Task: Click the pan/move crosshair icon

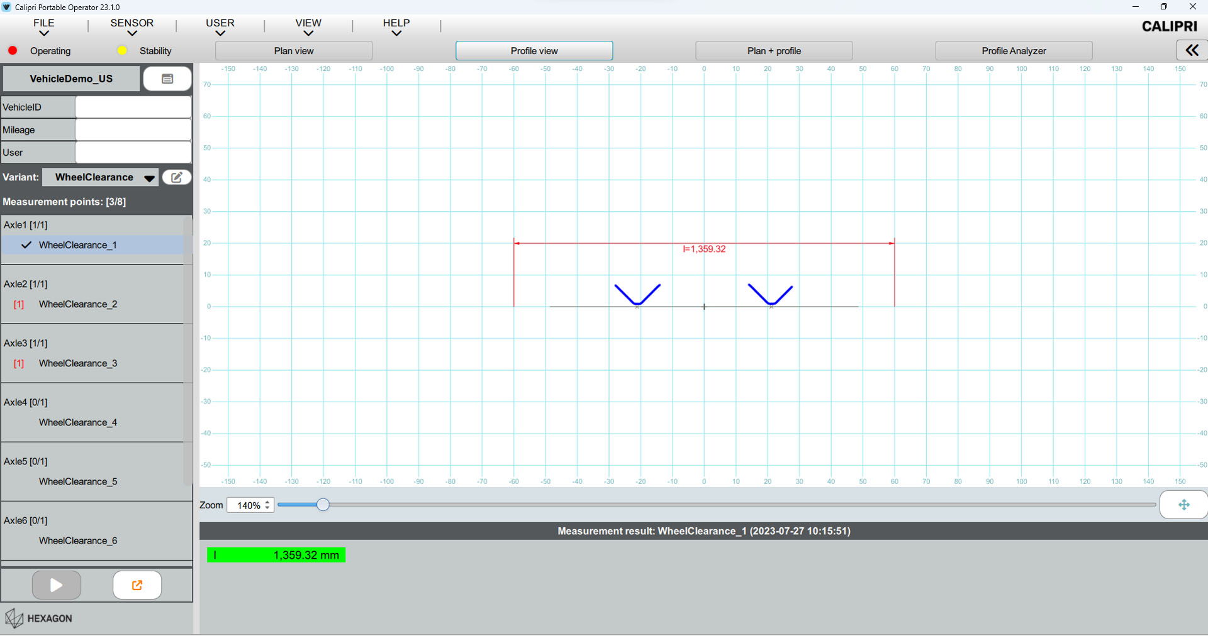Action: (x=1183, y=505)
